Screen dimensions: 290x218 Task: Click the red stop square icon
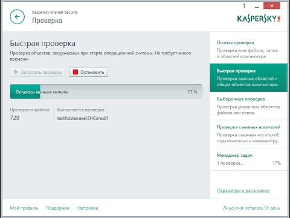coord(76,72)
